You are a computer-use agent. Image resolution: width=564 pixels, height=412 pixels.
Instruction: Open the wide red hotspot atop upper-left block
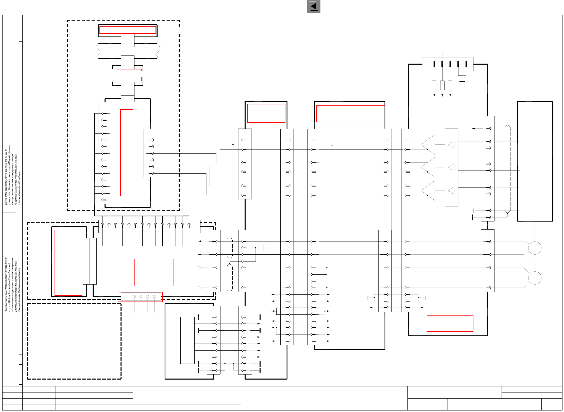(x=128, y=30)
